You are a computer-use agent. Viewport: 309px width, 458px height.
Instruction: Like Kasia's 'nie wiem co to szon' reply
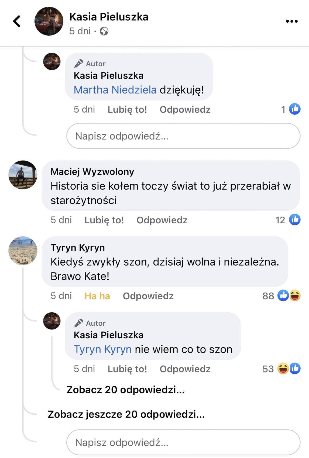(127, 369)
